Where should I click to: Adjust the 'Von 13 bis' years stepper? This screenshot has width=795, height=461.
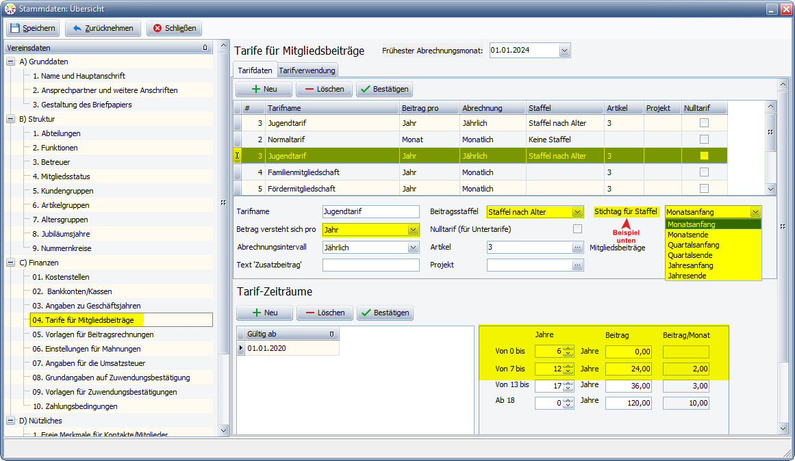[568, 386]
